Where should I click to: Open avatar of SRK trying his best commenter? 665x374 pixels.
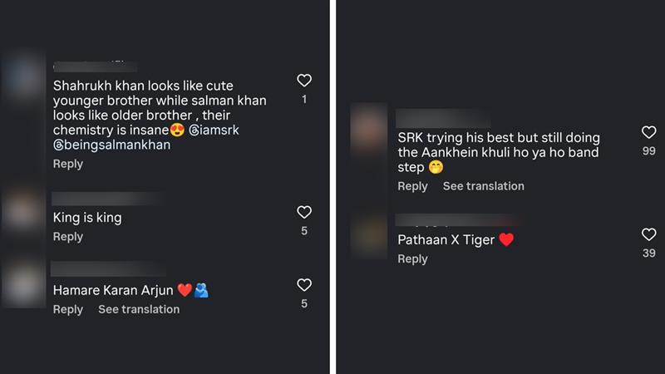coord(368,128)
